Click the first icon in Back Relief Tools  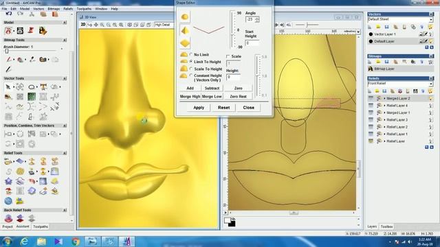point(8,218)
